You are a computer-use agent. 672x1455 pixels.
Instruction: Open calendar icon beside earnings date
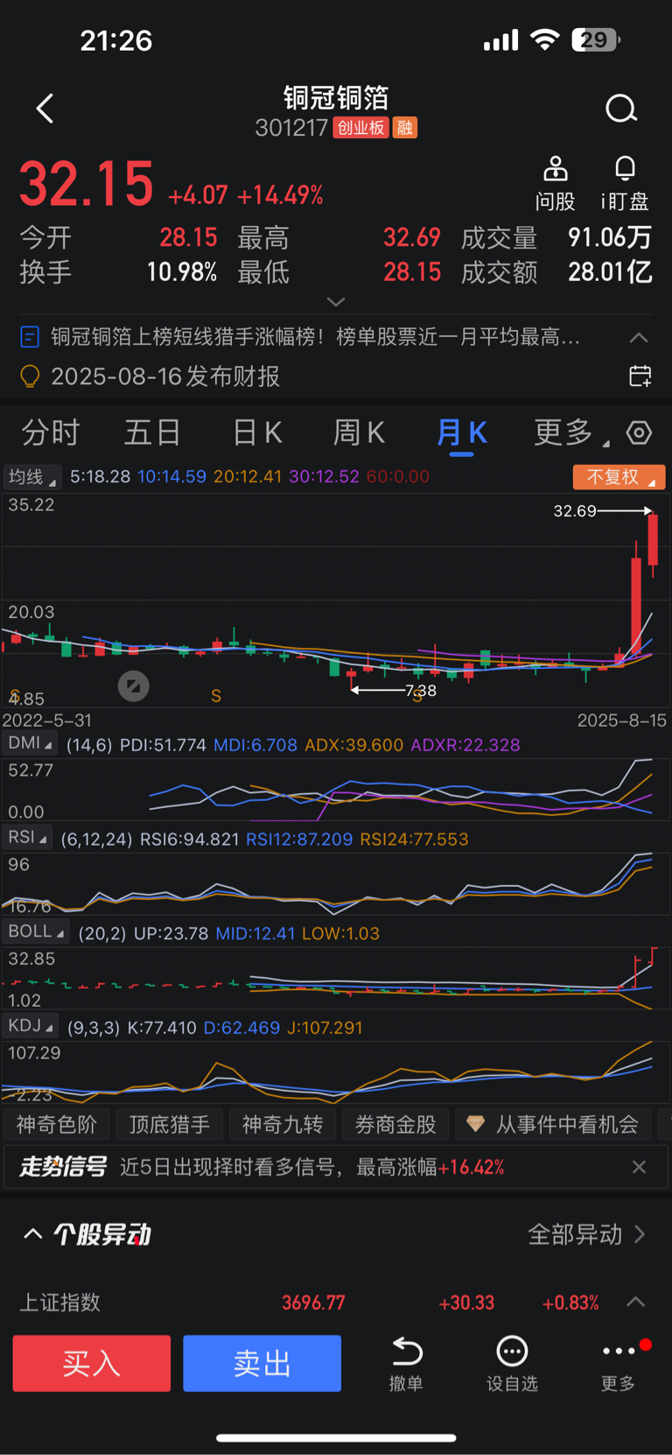(640, 376)
